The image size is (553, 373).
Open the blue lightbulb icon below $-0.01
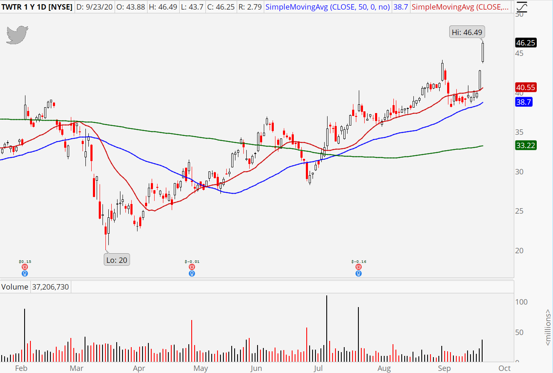tap(192, 274)
